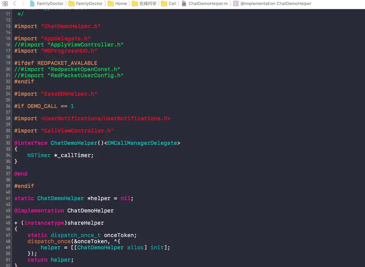Image resolution: width=365 pixels, height=267 pixels.
Task: Click the Call folder icon
Action: (164, 3)
